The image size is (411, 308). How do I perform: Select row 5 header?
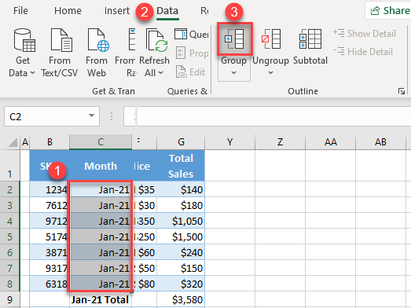click(9, 236)
